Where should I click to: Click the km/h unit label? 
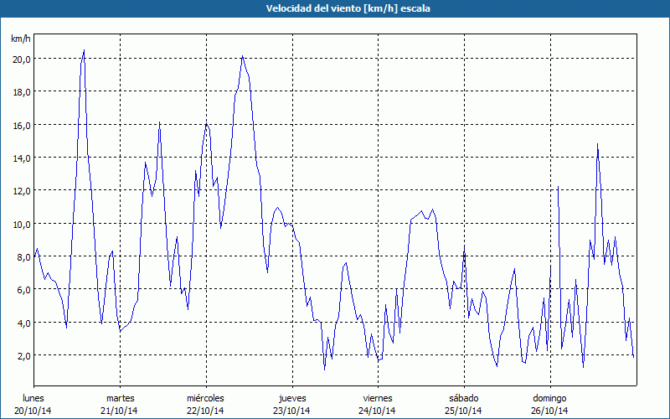pyautogui.click(x=21, y=39)
